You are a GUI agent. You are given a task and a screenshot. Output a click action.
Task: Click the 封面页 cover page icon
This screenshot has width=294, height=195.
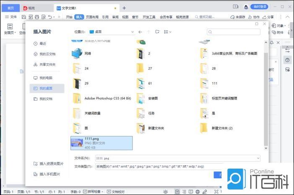click(10, 27)
